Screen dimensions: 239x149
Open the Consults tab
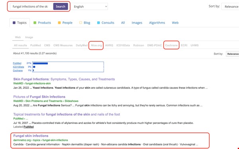click(x=106, y=23)
